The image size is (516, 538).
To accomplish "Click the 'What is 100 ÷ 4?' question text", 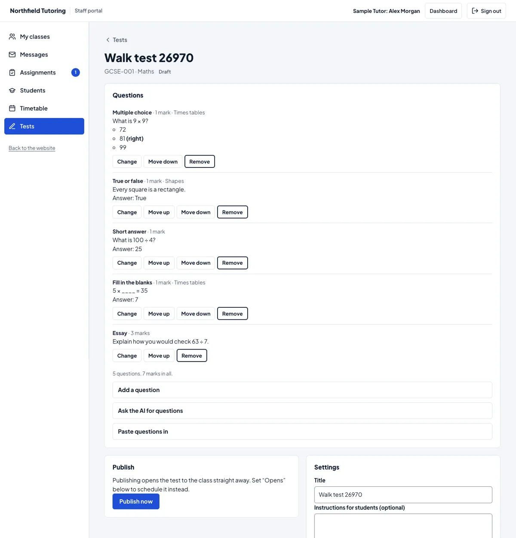I will (x=134, y=240).
